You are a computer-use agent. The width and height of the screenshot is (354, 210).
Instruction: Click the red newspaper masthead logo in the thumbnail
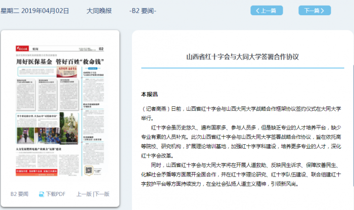pos(22,49)
